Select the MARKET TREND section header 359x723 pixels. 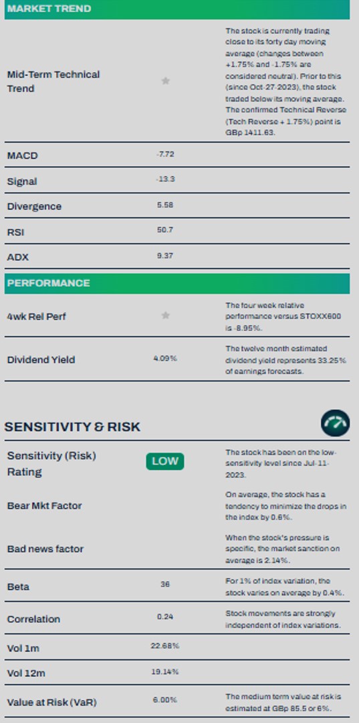177,9
